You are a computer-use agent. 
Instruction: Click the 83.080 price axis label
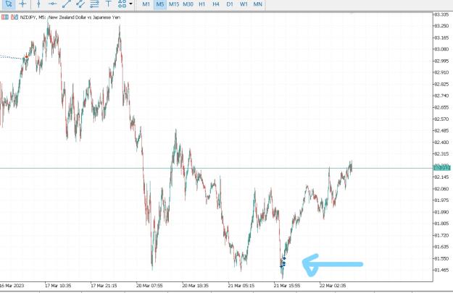[x=441, y=49]
